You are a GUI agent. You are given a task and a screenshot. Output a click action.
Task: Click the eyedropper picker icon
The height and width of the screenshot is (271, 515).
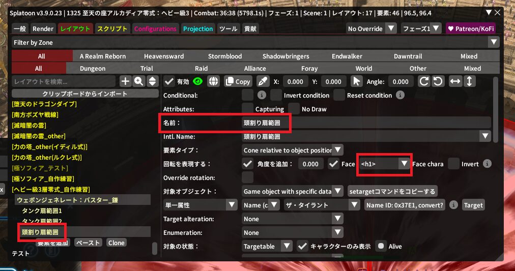click(x=263, y=81)
